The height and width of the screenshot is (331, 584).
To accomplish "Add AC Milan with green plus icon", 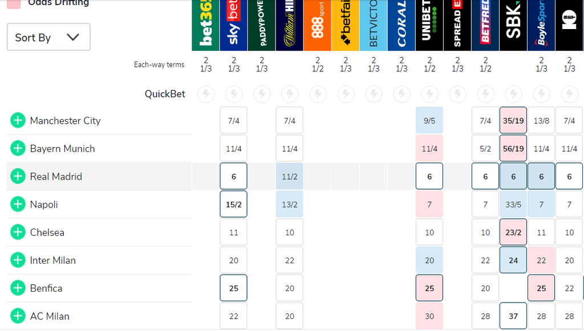I will point(18,316).
